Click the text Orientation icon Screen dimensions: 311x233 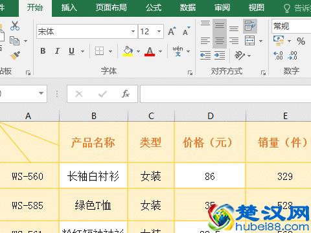tap(240, 56)
